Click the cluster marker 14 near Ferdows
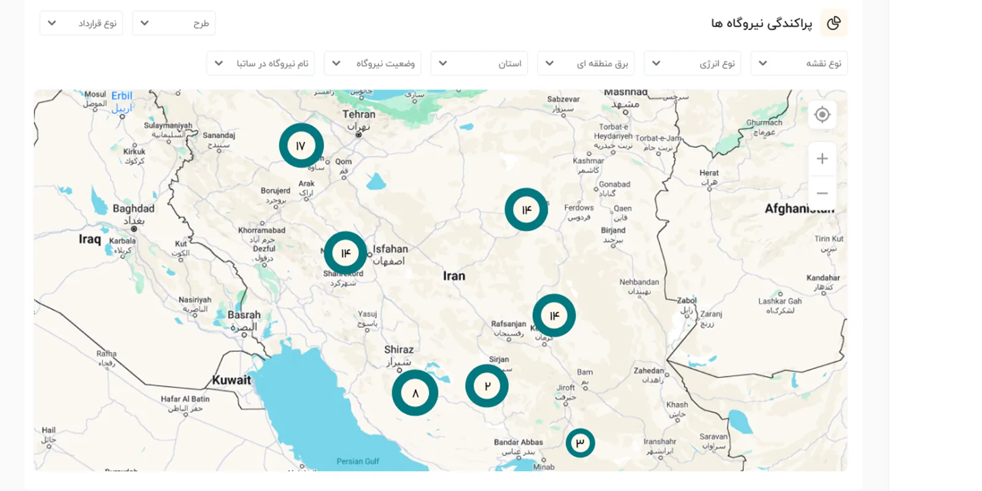Image resolution: width=982 pixels, height=491 pixels. [526, 210]
